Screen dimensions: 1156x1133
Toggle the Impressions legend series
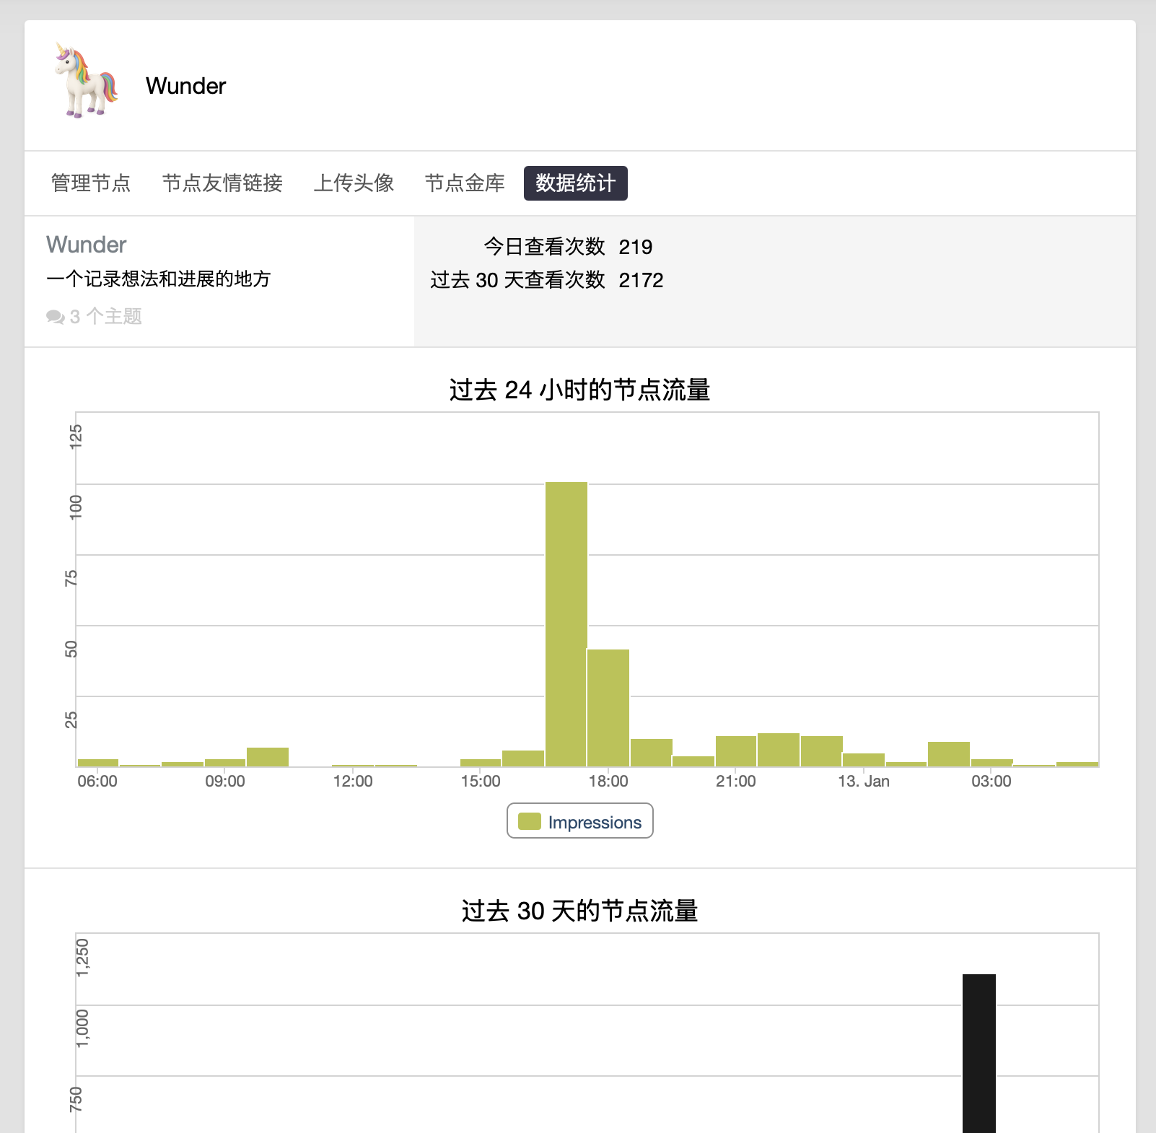(594, 823)
